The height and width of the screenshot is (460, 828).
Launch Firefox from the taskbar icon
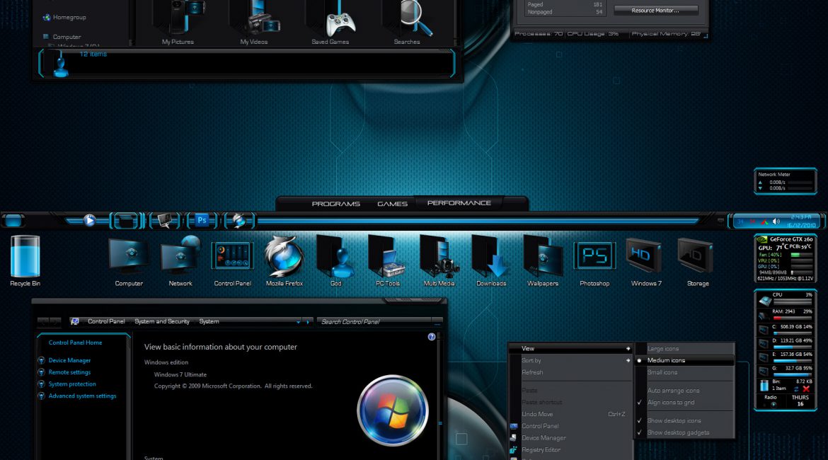point(238,221)
